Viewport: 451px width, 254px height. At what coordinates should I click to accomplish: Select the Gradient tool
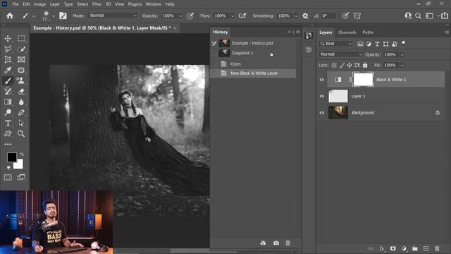tap(8, 102)
